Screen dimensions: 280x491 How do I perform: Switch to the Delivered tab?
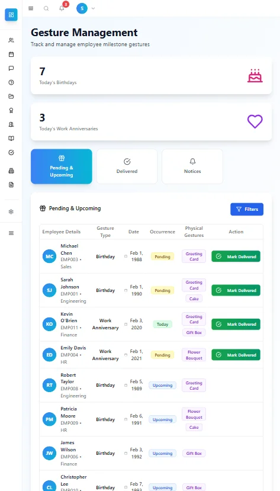(x=127, y=166)
